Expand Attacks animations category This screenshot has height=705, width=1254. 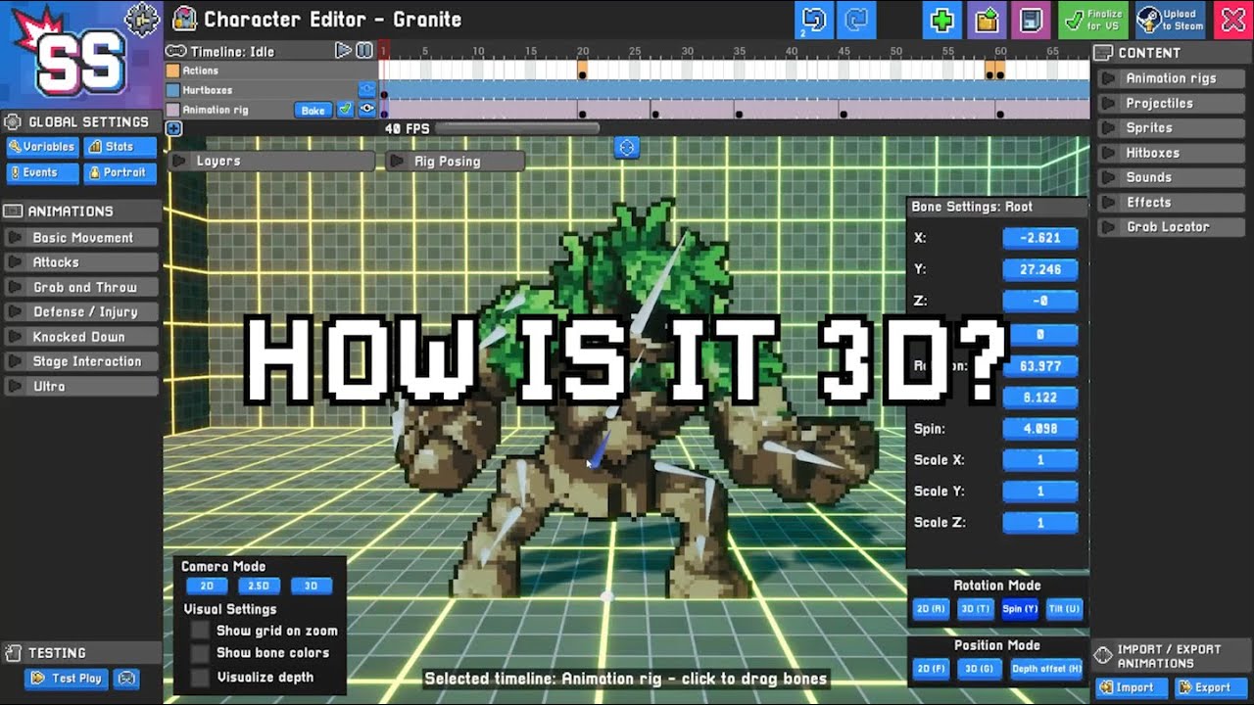click(82, 262)
